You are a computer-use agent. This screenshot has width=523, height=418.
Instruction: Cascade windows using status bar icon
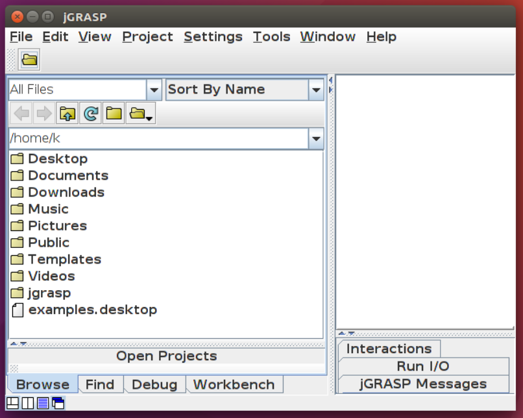click(x=58, y=403)
